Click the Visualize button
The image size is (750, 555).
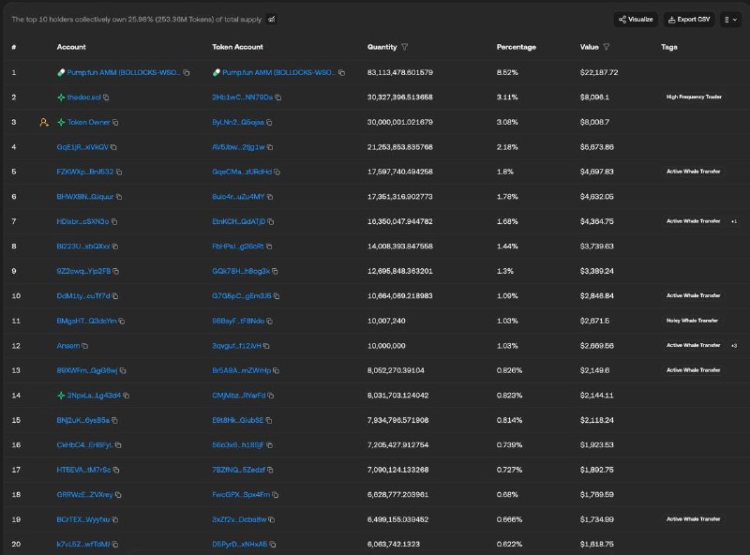point(636,20)
